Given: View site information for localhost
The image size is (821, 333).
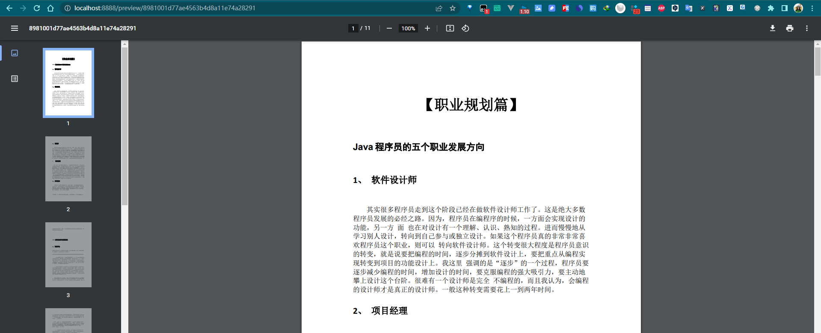Looking at the screenshot, I should coord(67,8).
